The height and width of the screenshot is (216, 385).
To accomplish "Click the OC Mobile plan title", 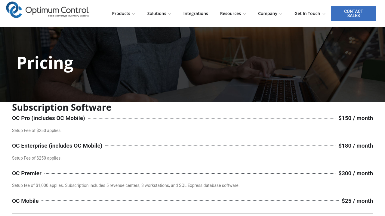I will point(25,201).
